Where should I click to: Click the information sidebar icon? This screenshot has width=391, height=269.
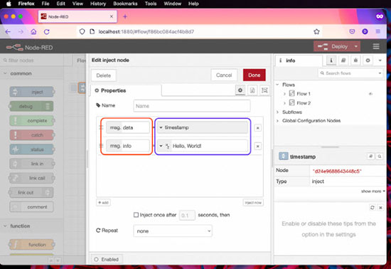click(x=331, y=60)
